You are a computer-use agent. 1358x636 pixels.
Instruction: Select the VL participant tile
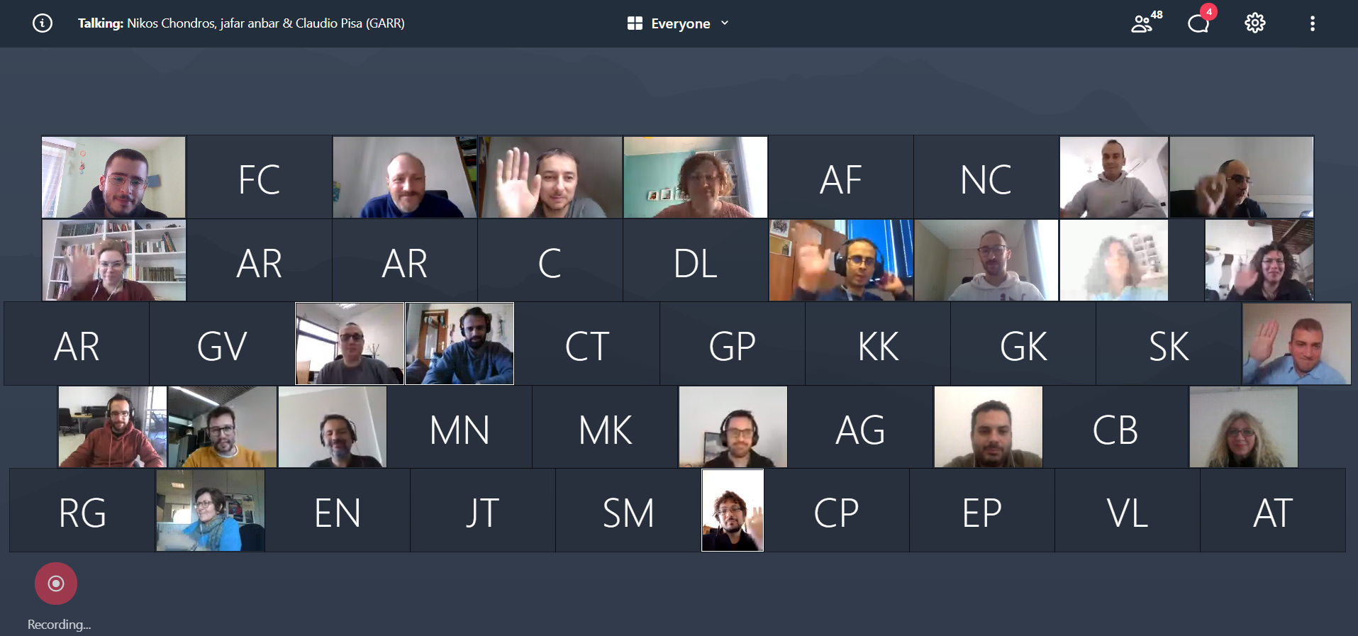pos(1128,511)
